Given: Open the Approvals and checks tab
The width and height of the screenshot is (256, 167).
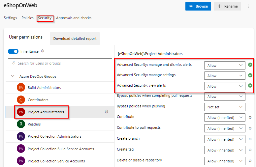Looking at the screenshot, I should [x=74, y=18].
